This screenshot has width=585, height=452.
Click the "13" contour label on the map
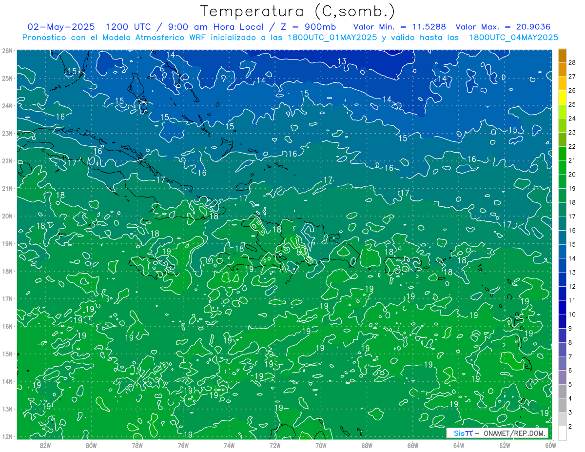click(x=342, y=61)
